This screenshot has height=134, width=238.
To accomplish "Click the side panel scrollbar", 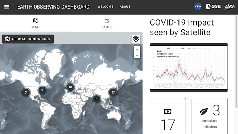I will 237,62.
